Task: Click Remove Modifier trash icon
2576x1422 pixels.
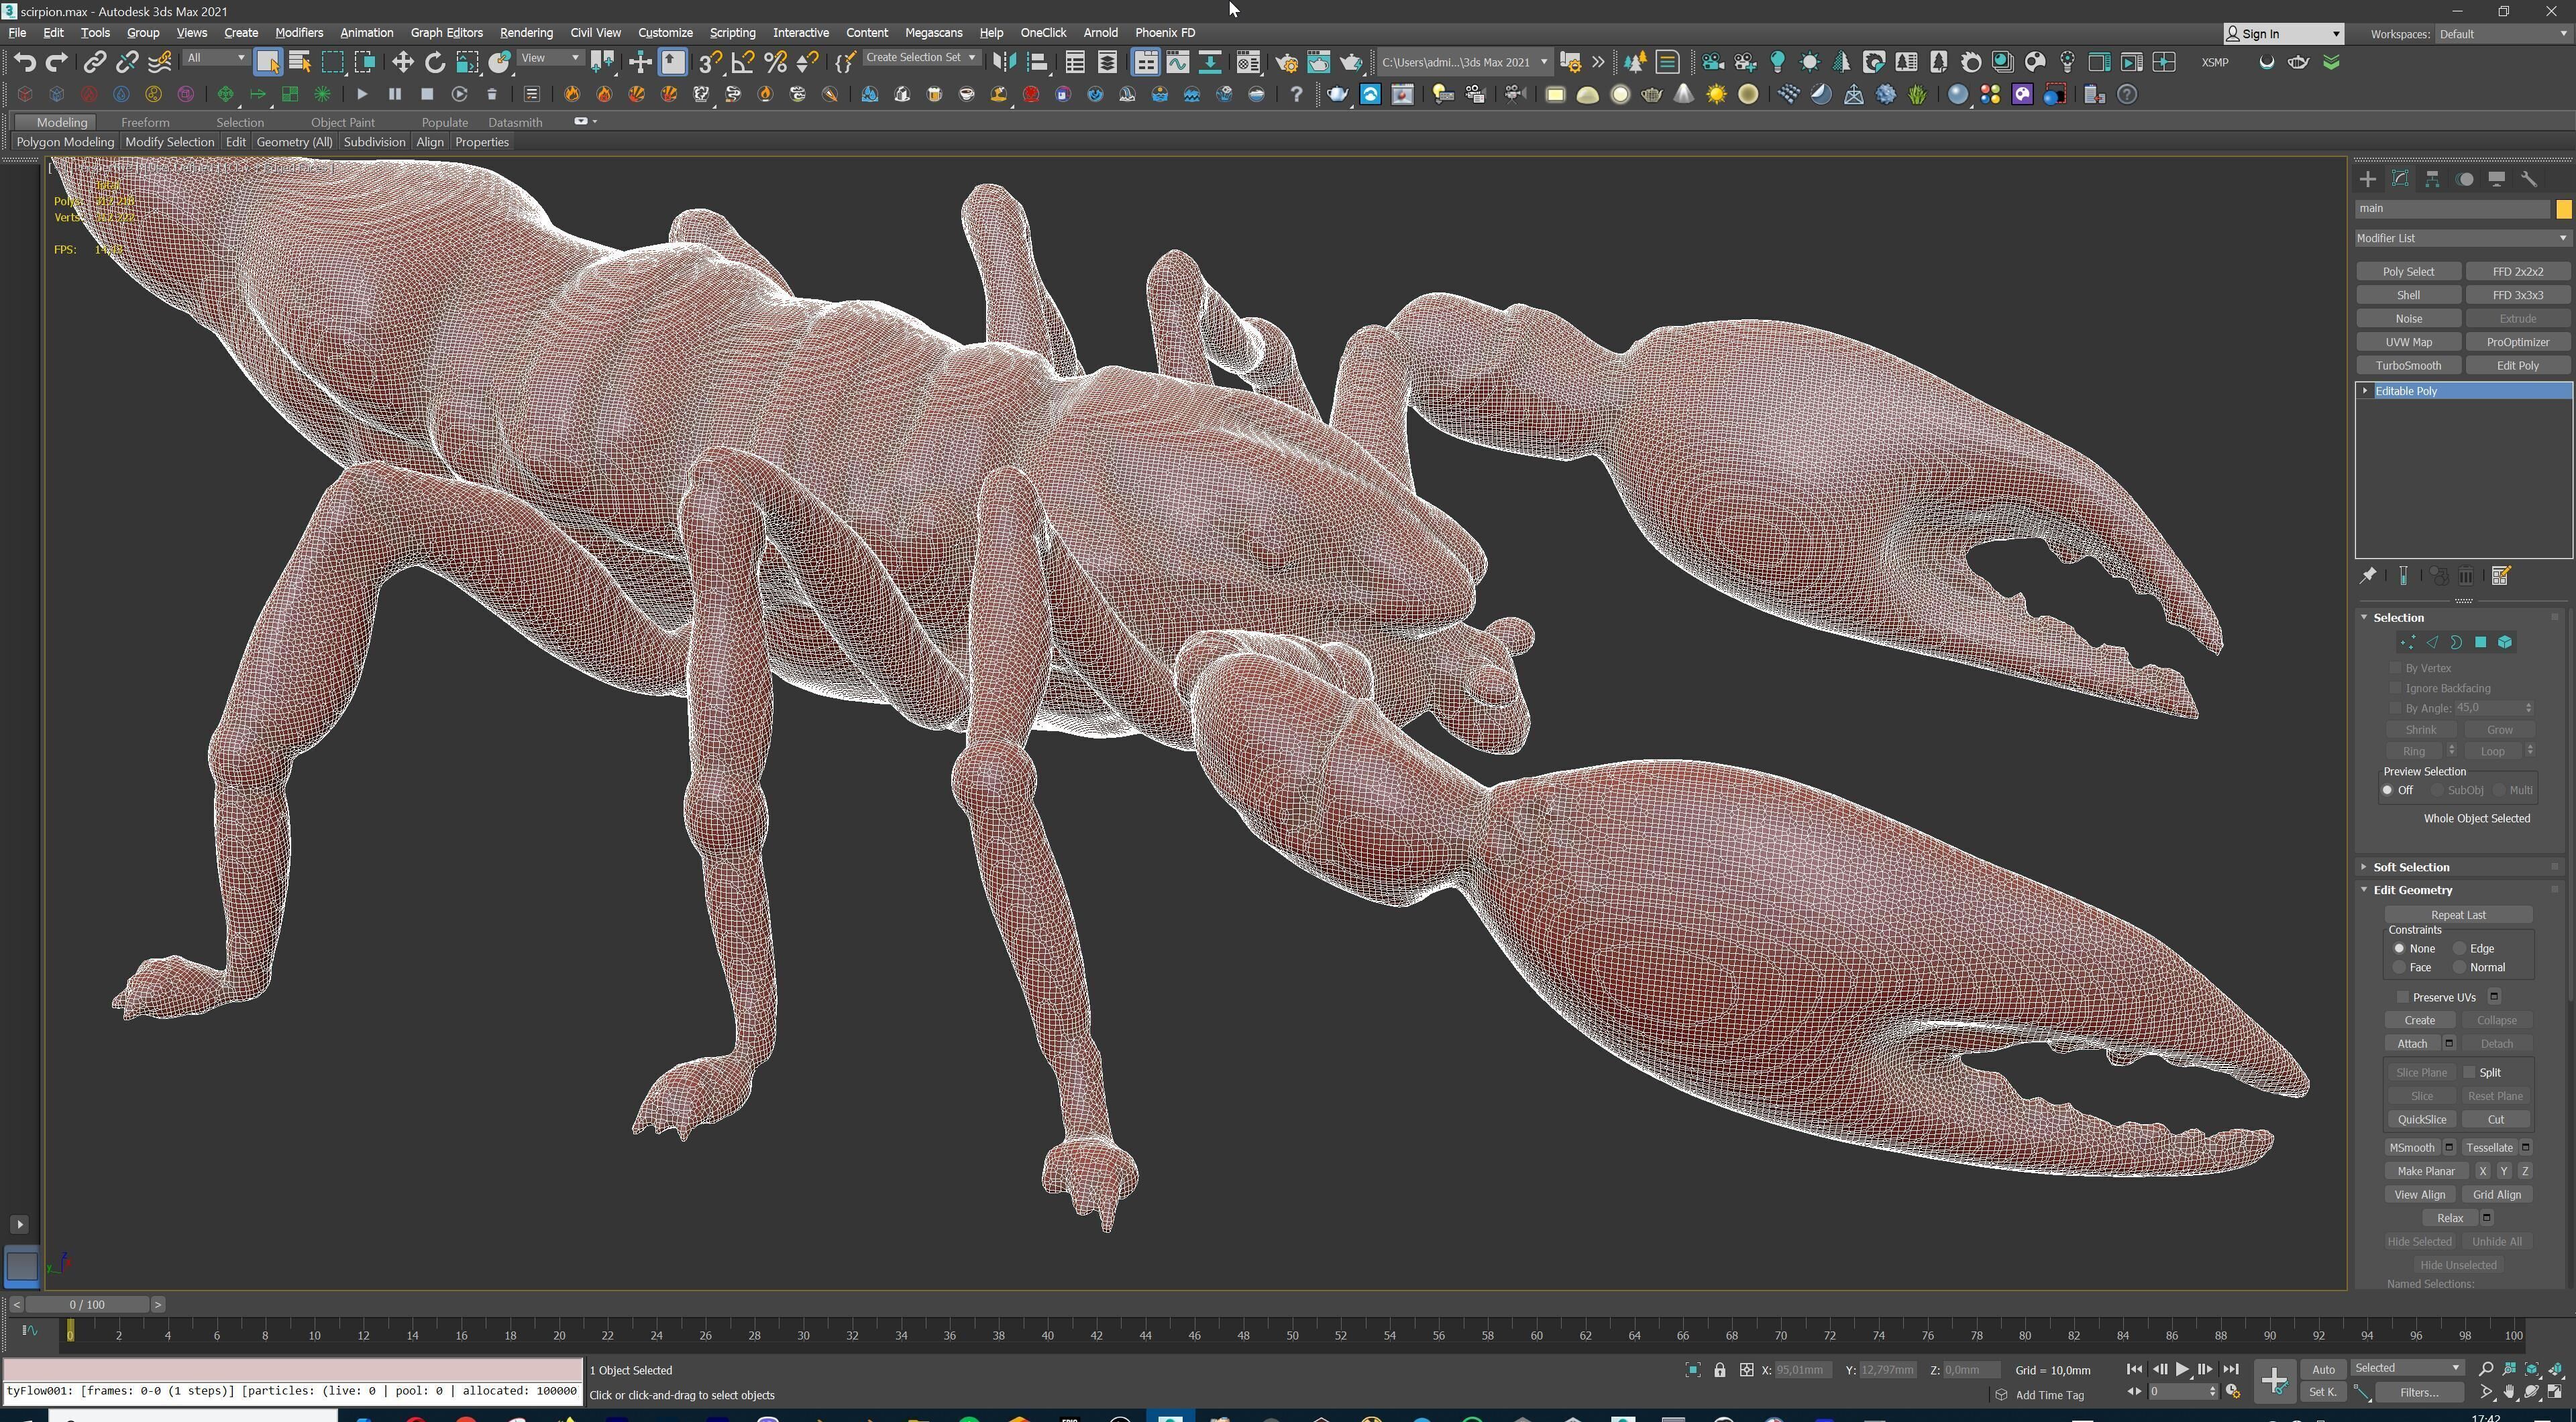Action: (x=2466, y=575)
